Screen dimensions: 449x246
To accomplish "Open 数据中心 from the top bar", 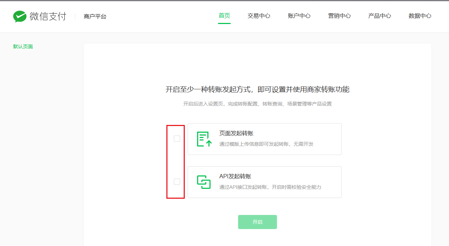I will 420,16.
